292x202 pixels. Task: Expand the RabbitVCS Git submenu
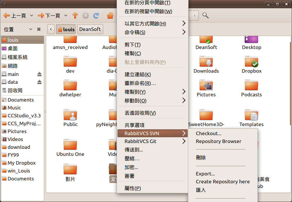pos(152,141)
